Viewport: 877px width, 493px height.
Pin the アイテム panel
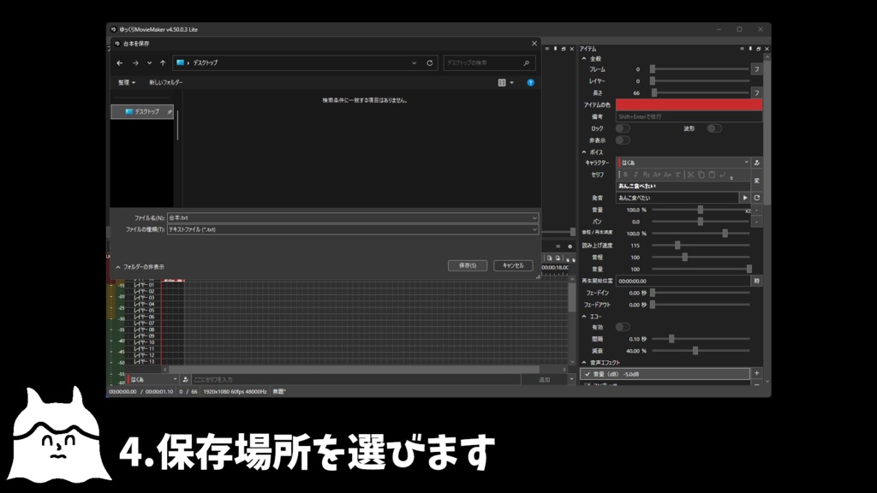point(750,49)
